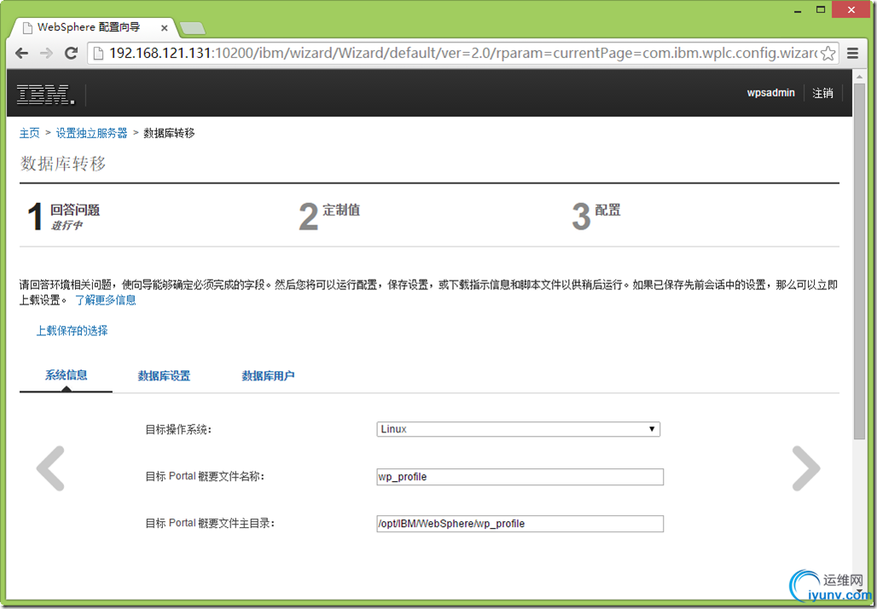Open a new browser tab
The image size is (877, 609).
point(193,28)
